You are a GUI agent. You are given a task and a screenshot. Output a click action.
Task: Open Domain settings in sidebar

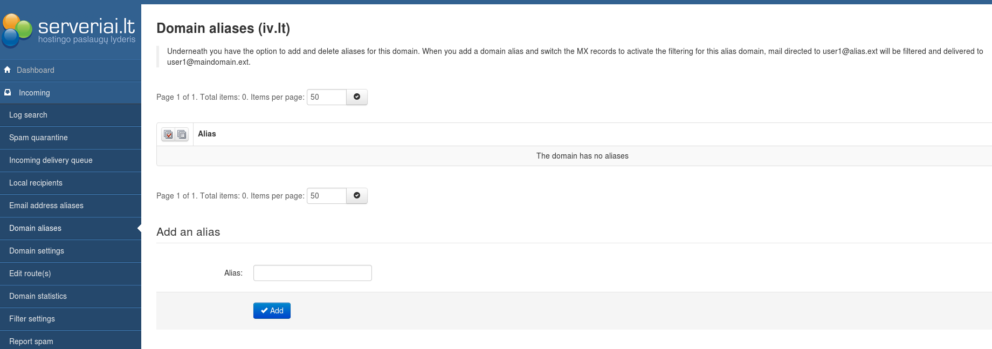[x=37, y=251]
